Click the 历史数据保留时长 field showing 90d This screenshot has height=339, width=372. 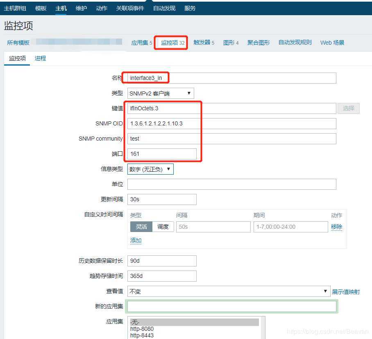point(162,261)
